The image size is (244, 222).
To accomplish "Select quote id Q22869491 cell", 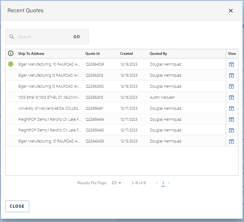I will tap(94, 108).
